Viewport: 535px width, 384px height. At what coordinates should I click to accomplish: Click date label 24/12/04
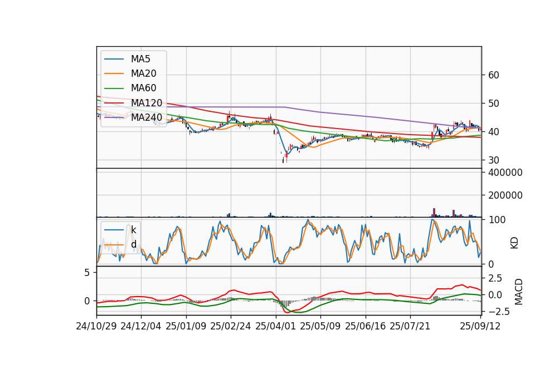pos(141,326)
